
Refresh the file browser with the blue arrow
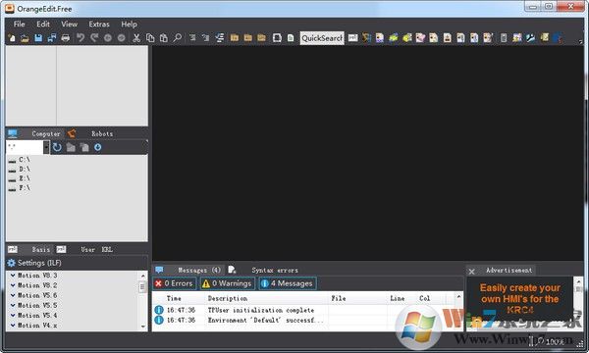tap(57, 147)
